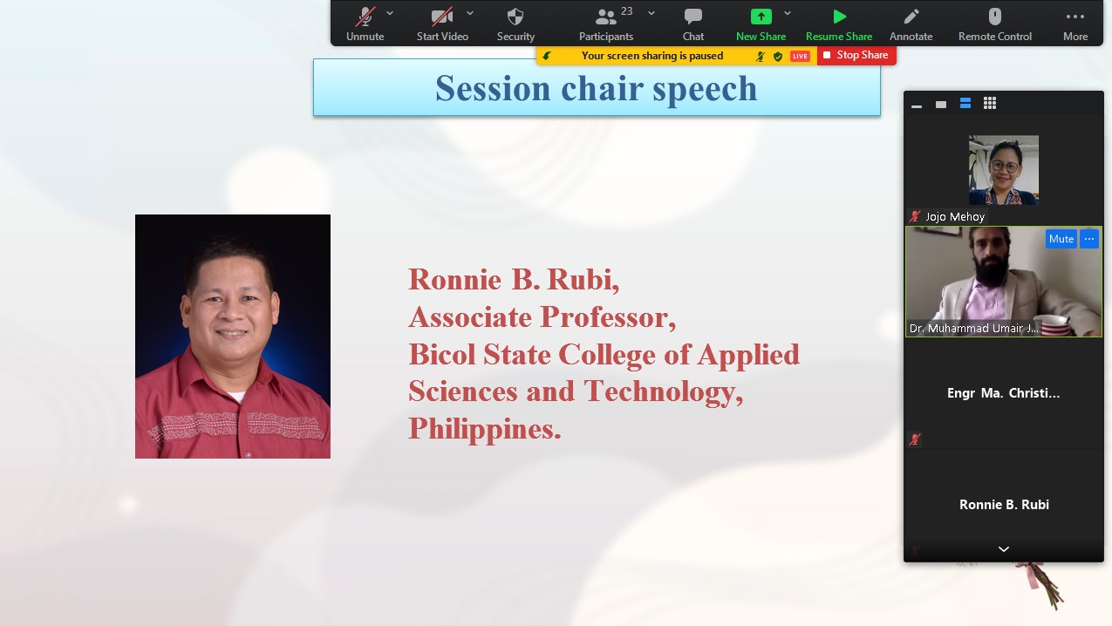This screenshot has width=1112, height=626.
Task: Click the green shield encryption icon
Action: click(x=777, y=56)
